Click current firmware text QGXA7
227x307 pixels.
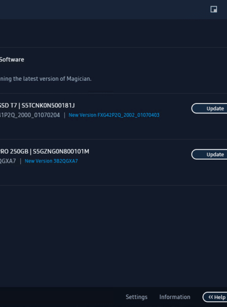pos(8,161)
